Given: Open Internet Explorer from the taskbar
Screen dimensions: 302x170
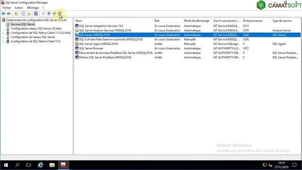Looking at the screenshot, I should 41,165.
